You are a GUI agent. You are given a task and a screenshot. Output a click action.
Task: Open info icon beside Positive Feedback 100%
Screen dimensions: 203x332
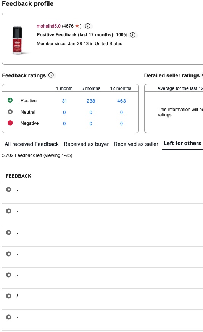132,35
